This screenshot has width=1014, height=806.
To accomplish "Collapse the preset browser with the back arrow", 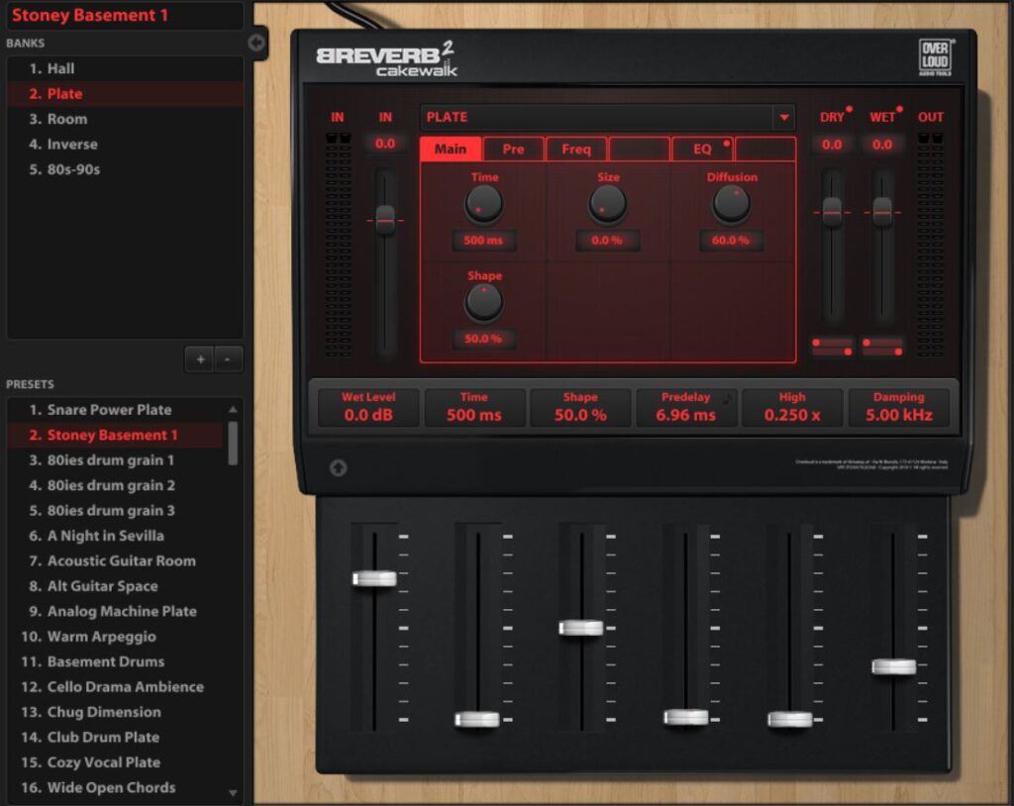I will tap(256, 43).
